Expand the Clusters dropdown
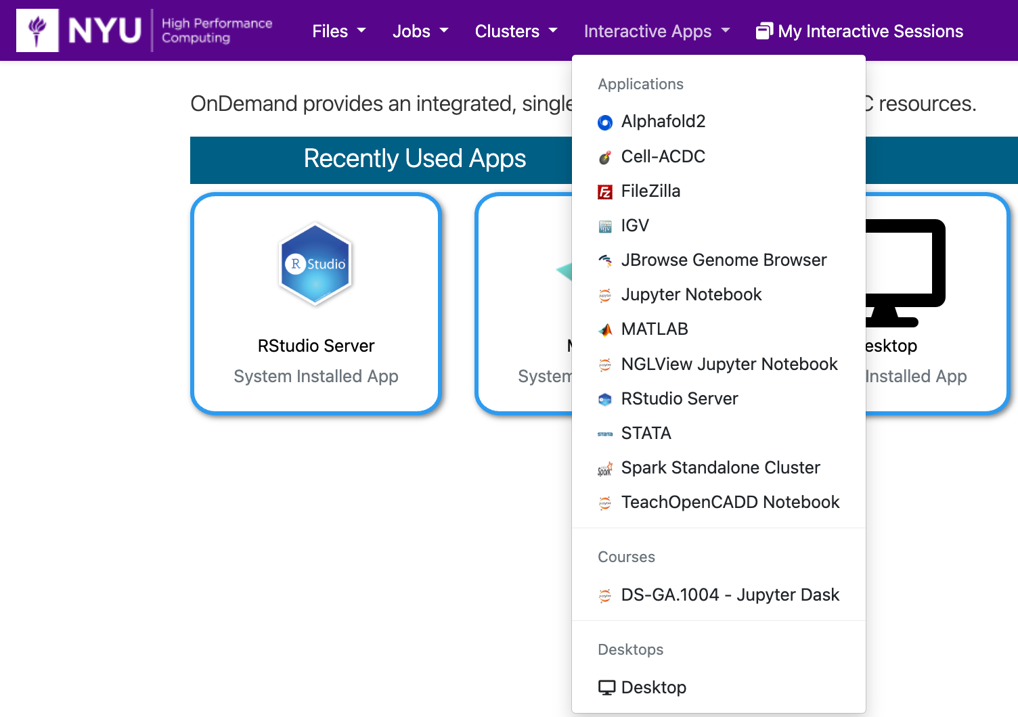1018x717 pixels. pyautogui.click(x=516, y=31)
